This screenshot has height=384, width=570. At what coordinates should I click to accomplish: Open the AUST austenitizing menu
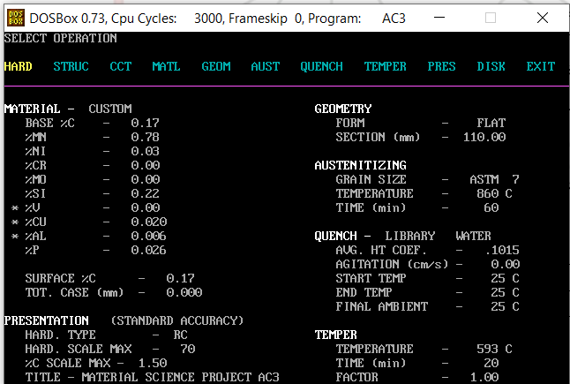tap(265, 66)
